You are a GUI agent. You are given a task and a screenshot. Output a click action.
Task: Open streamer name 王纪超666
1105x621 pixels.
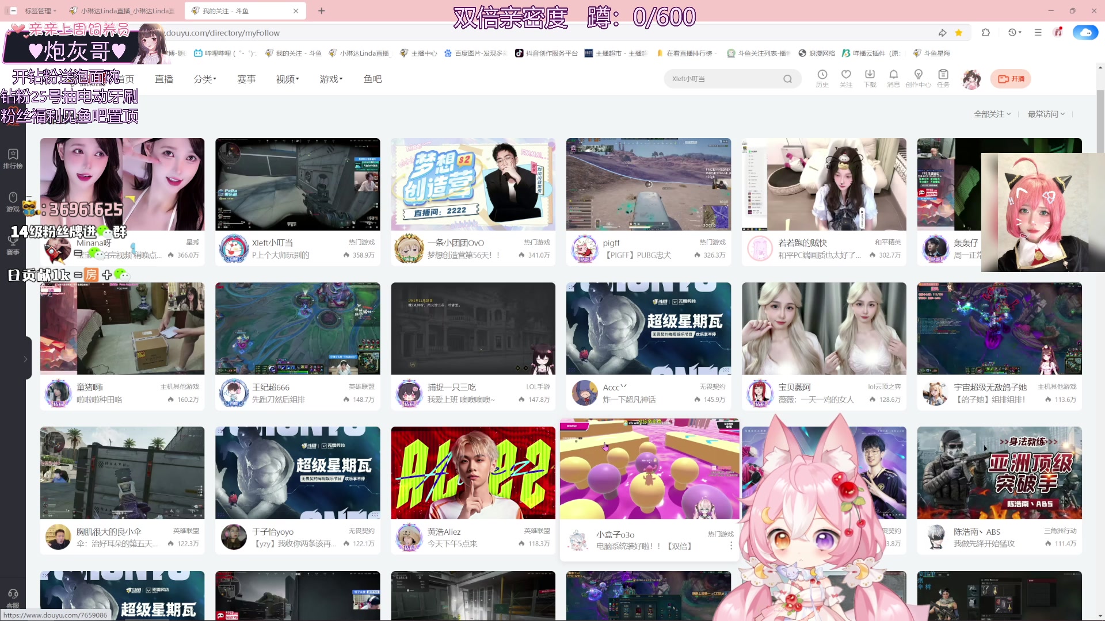(270, 387)
